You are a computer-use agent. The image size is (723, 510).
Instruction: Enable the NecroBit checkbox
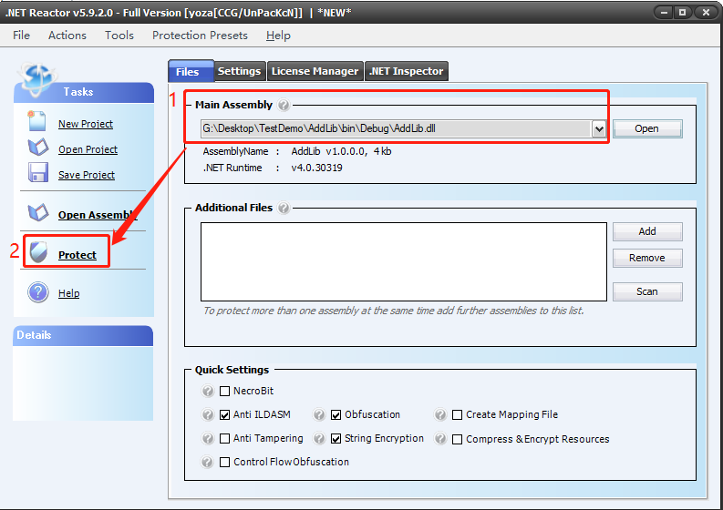tap(224, 391)
